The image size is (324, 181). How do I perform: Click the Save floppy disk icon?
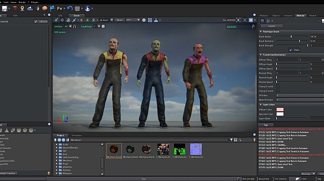[x=4, y=8]
